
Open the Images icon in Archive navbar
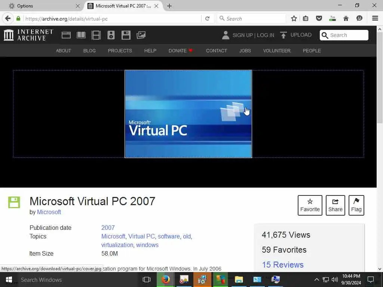(141, 35)
